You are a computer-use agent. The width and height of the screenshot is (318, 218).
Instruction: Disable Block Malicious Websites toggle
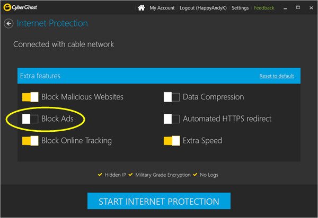pyautogui.click(x=30, y=97)
